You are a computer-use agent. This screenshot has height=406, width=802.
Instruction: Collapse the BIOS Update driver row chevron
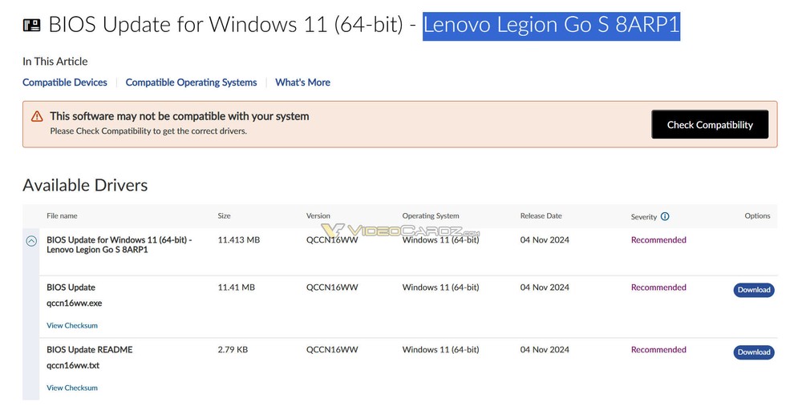point(31,240)
